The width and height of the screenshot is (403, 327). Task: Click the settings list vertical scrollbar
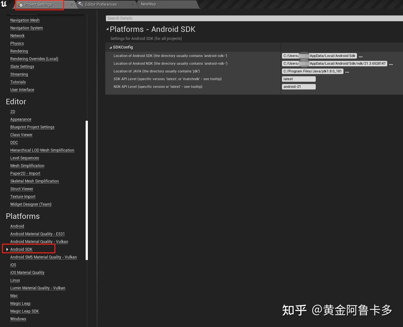(x=87, y=190)
